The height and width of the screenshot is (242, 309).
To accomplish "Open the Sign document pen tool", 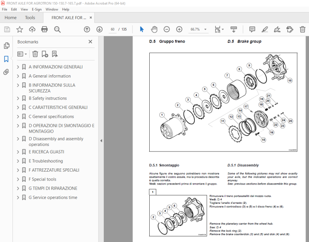I will pos(277,29).
